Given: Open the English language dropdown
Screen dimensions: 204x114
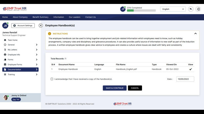Looking at the screenshot, I should click(x=173, y=9).
